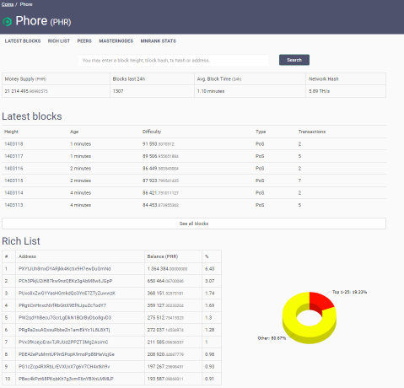Click the Difficulty column header

(x=152, y=132)
